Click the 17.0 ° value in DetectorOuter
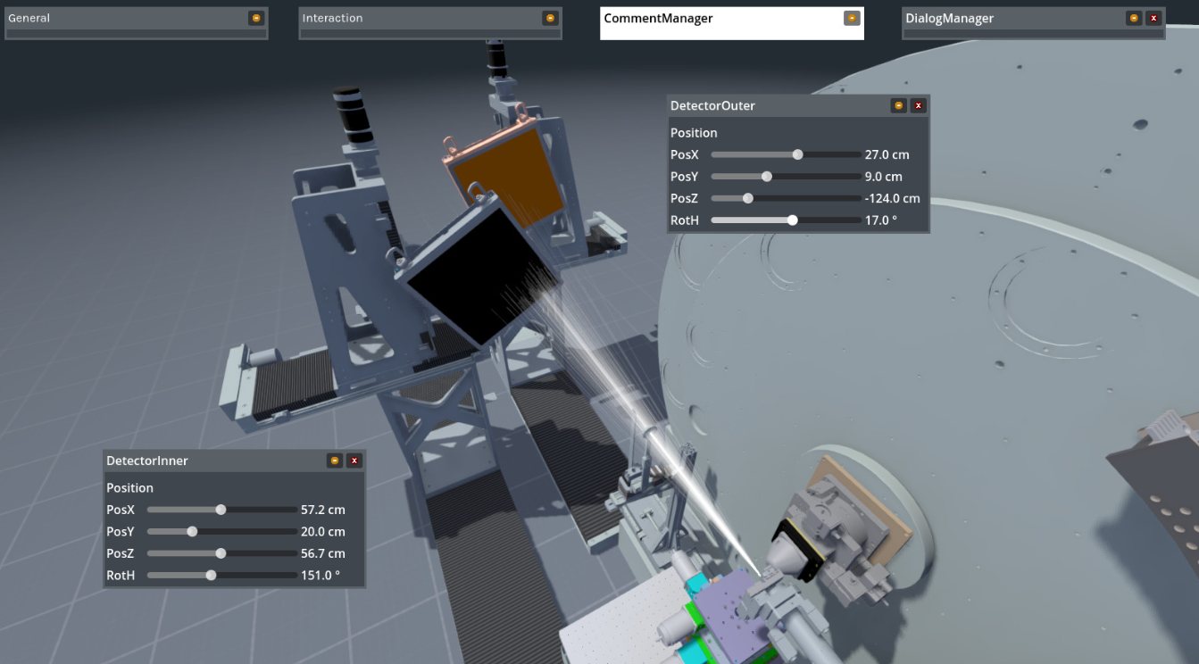This screenshot has height=664, width=1199. (x=881, y=220)
